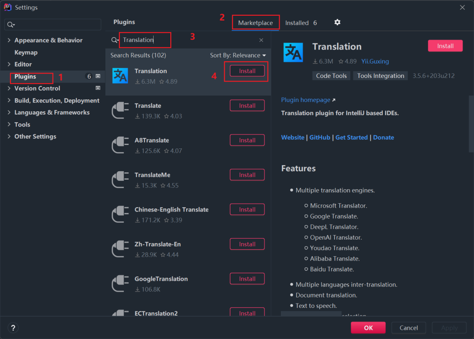Expand Build, Execution, Deployment node
The image size is (474, 339).
pyautogui.click(x=9, y=100)
